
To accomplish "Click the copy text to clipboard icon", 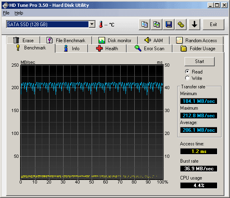I will [144, 24].
